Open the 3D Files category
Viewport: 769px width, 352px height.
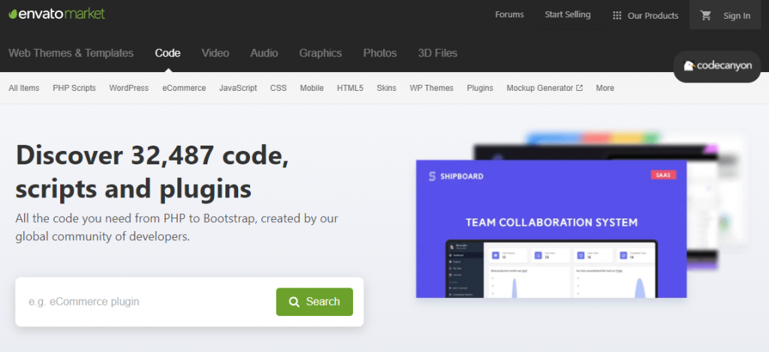[438, 53]
